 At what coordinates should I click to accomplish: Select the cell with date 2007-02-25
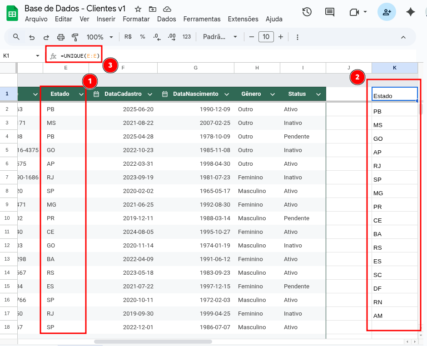(x=195, y=123)
